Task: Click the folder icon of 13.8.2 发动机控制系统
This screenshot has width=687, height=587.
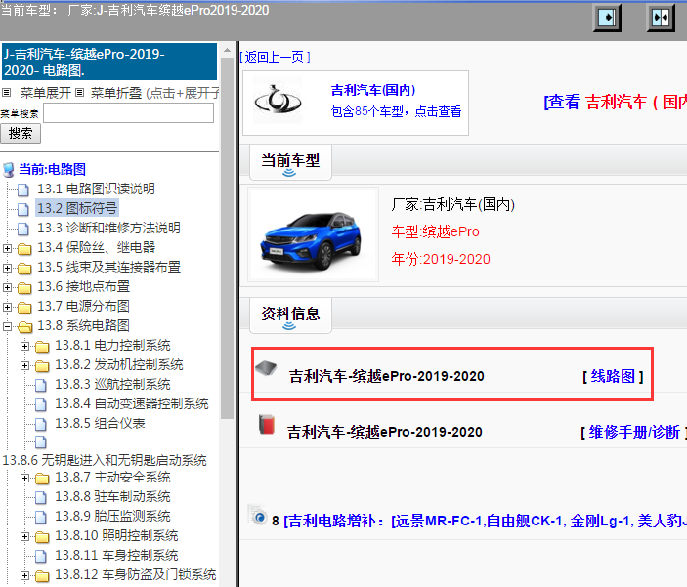Action: pos(42,366)
